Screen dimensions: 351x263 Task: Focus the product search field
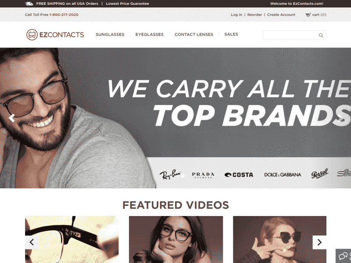pos(290,35)
